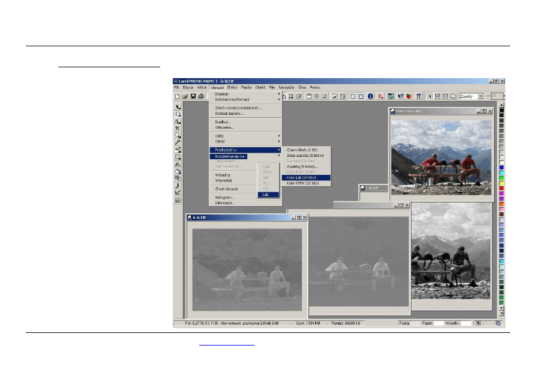This screenshot has width=536, height=378.
Task: Save the image with the floppy icon
Action: click(x=193, y=96)
